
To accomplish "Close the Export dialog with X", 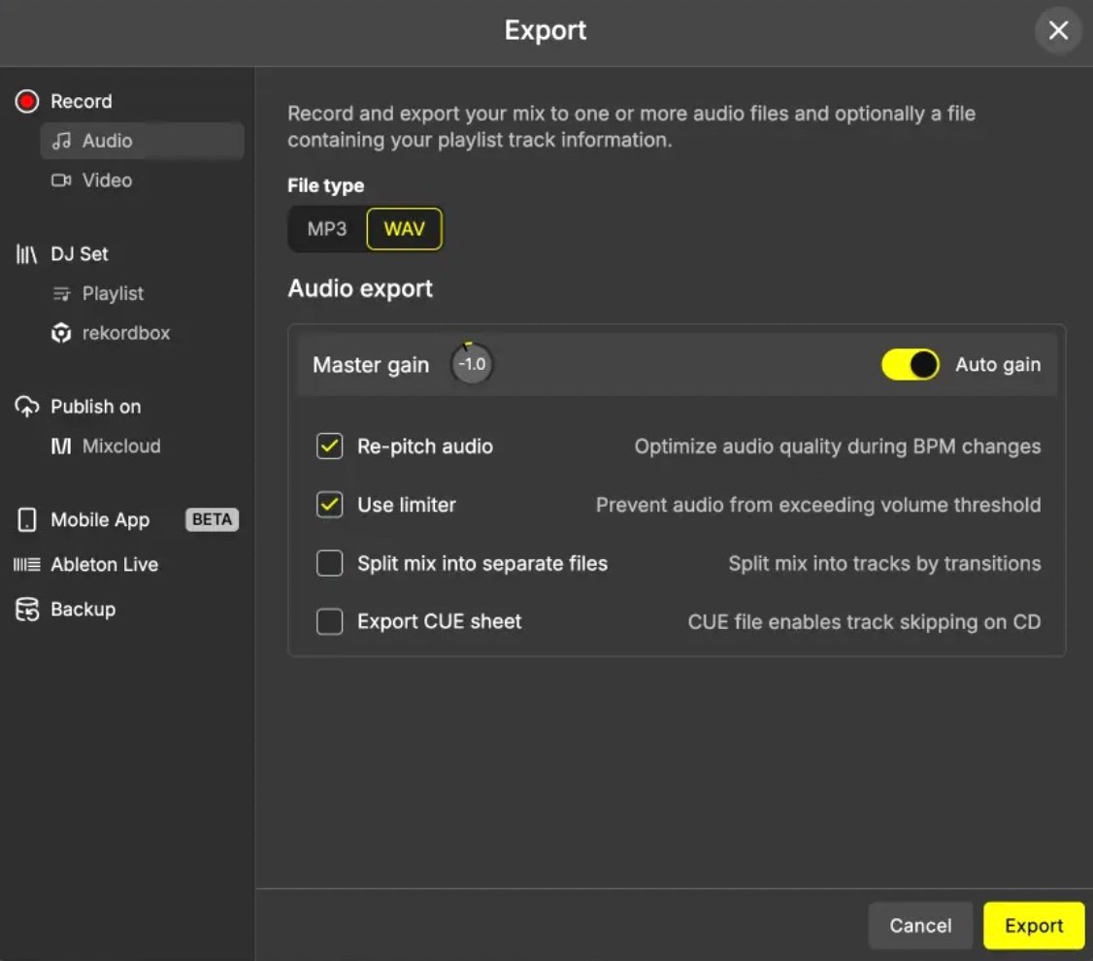I will pos(1058,31).
